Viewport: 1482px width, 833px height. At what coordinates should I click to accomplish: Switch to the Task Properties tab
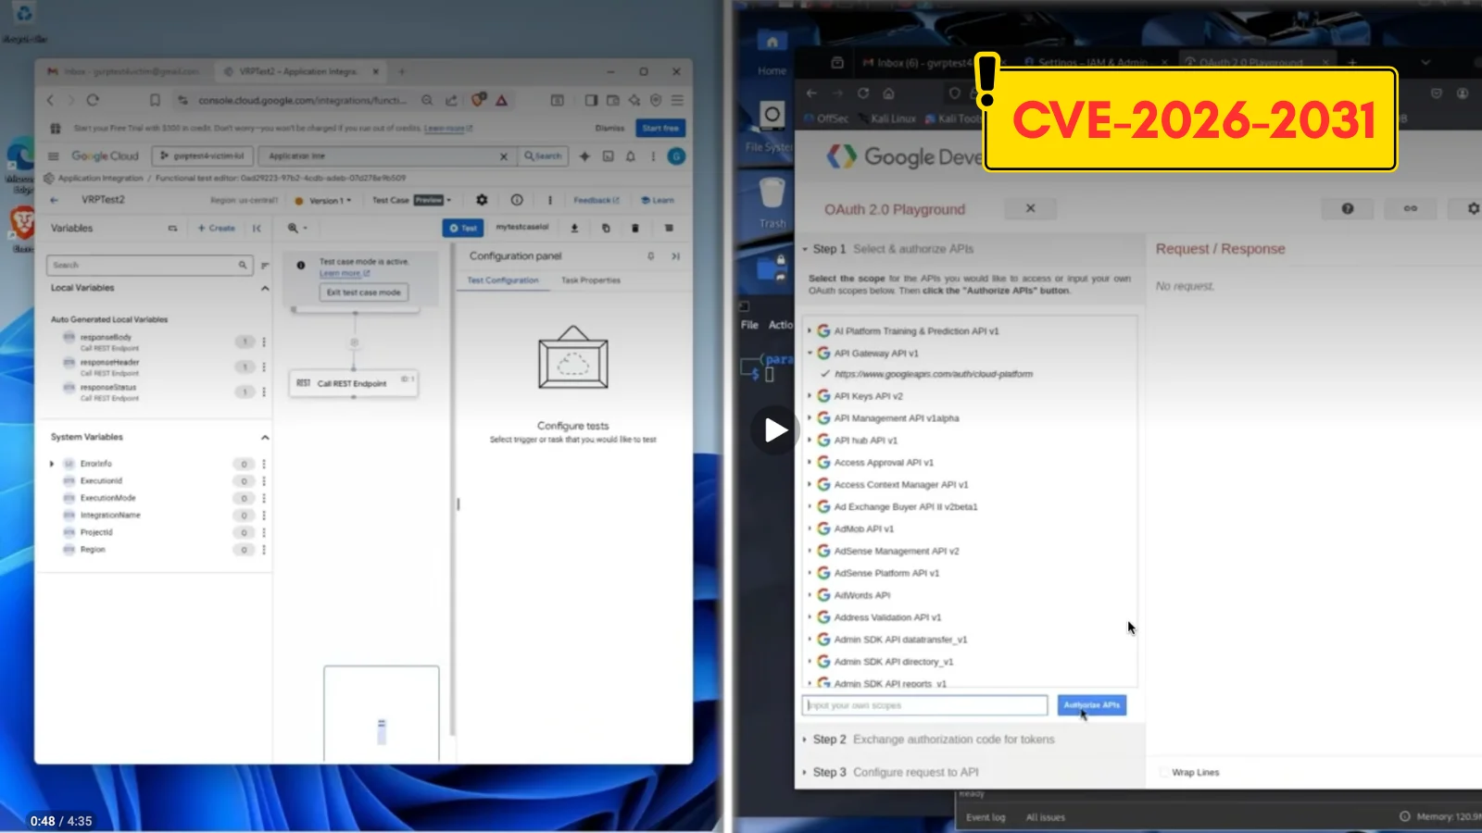591,280
